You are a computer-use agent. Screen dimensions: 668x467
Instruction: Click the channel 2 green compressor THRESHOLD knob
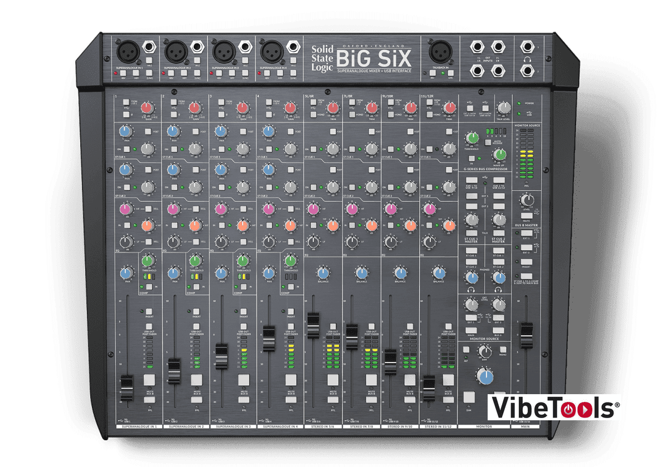pyautogui.click(x=195, y=260)
